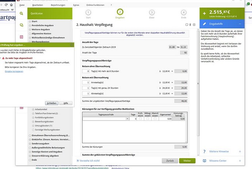This screenshot has width=252, height=169.
Task: Edit the Tage cell in the Kürzungen table
Action: click(x=133, y=119)
